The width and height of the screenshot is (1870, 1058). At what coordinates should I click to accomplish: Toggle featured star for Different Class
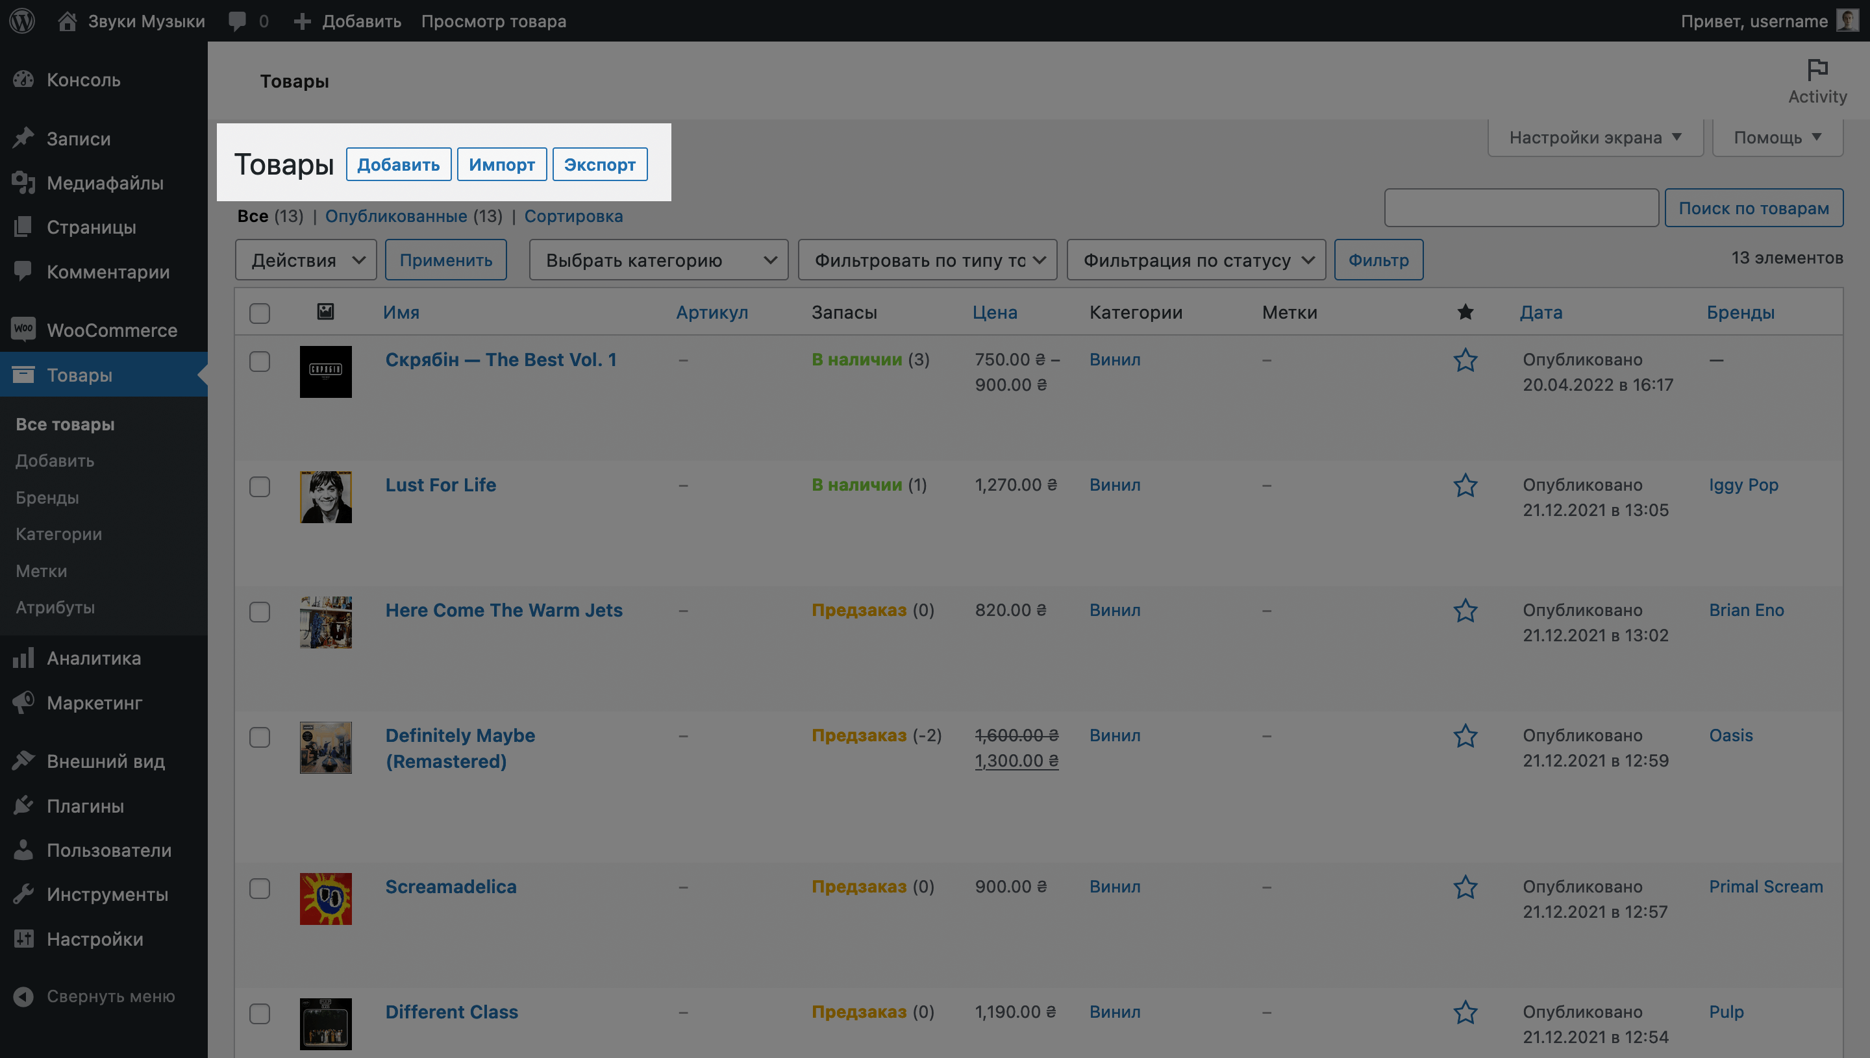coord(1465,1012)
